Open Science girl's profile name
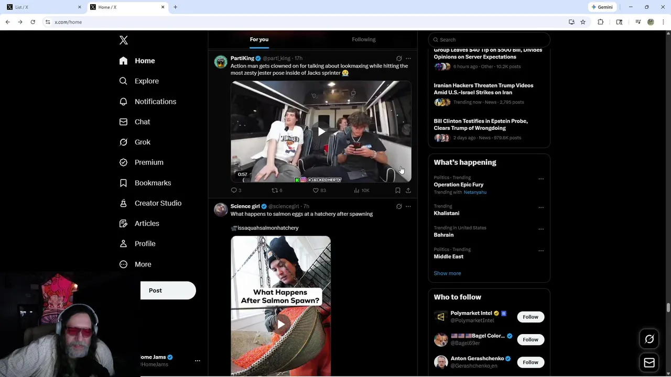 (x=245, y=206)
